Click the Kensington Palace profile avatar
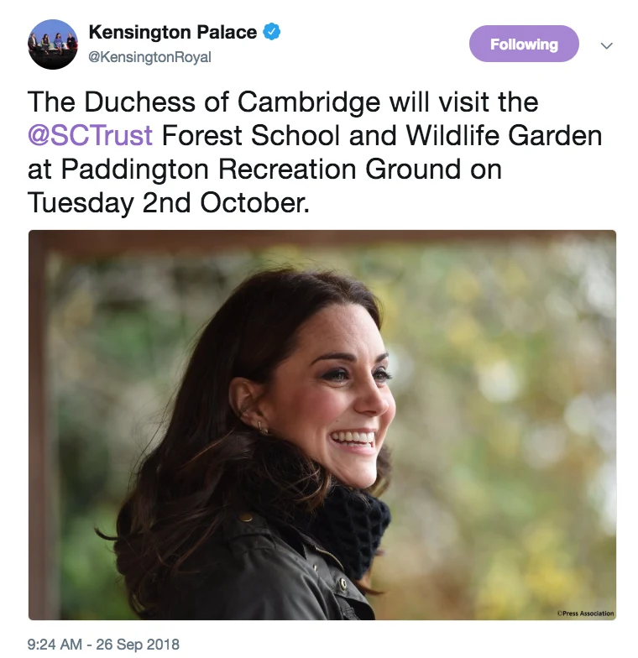This screenshot has height=658, width=638. 53,44
